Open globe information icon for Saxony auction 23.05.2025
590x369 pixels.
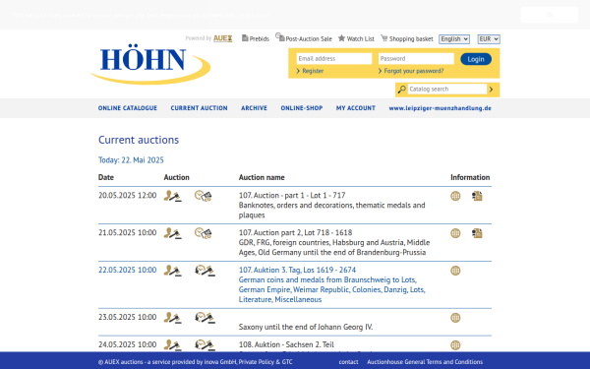455,318
